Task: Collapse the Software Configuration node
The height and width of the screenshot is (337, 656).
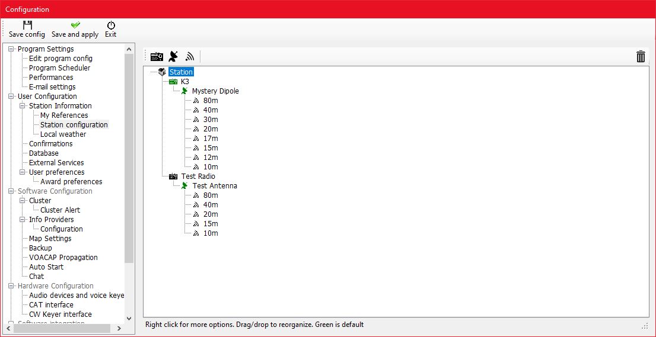Action: click(x=11, y=191)
